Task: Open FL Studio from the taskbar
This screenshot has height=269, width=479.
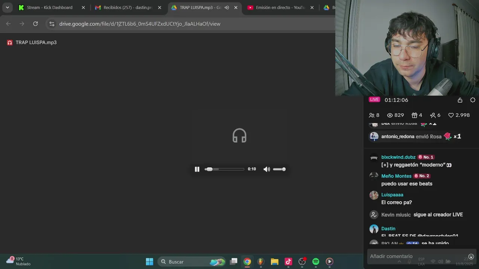Action: (x=261, y=262)
